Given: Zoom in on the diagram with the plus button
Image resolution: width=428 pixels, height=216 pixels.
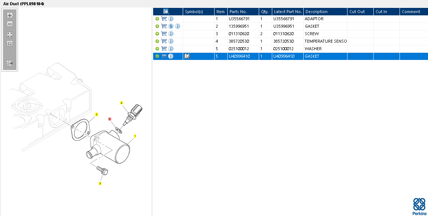Looking at the screenshot, I should 10,15.
